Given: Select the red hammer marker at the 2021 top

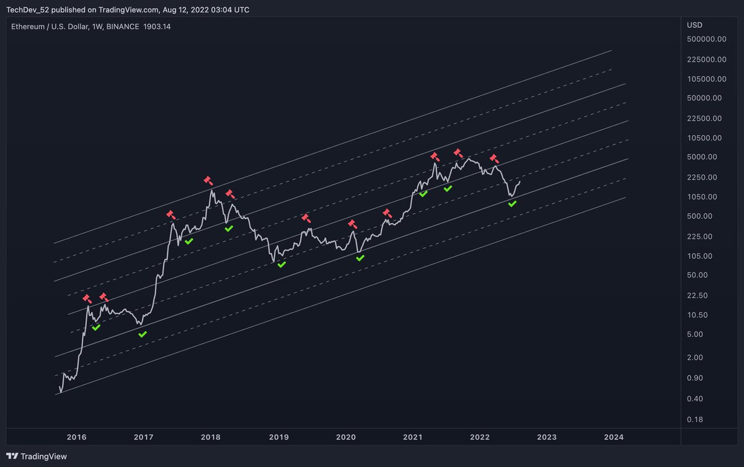Looking at the screenshot, I should pyautogui.click(x=434, y=155).
